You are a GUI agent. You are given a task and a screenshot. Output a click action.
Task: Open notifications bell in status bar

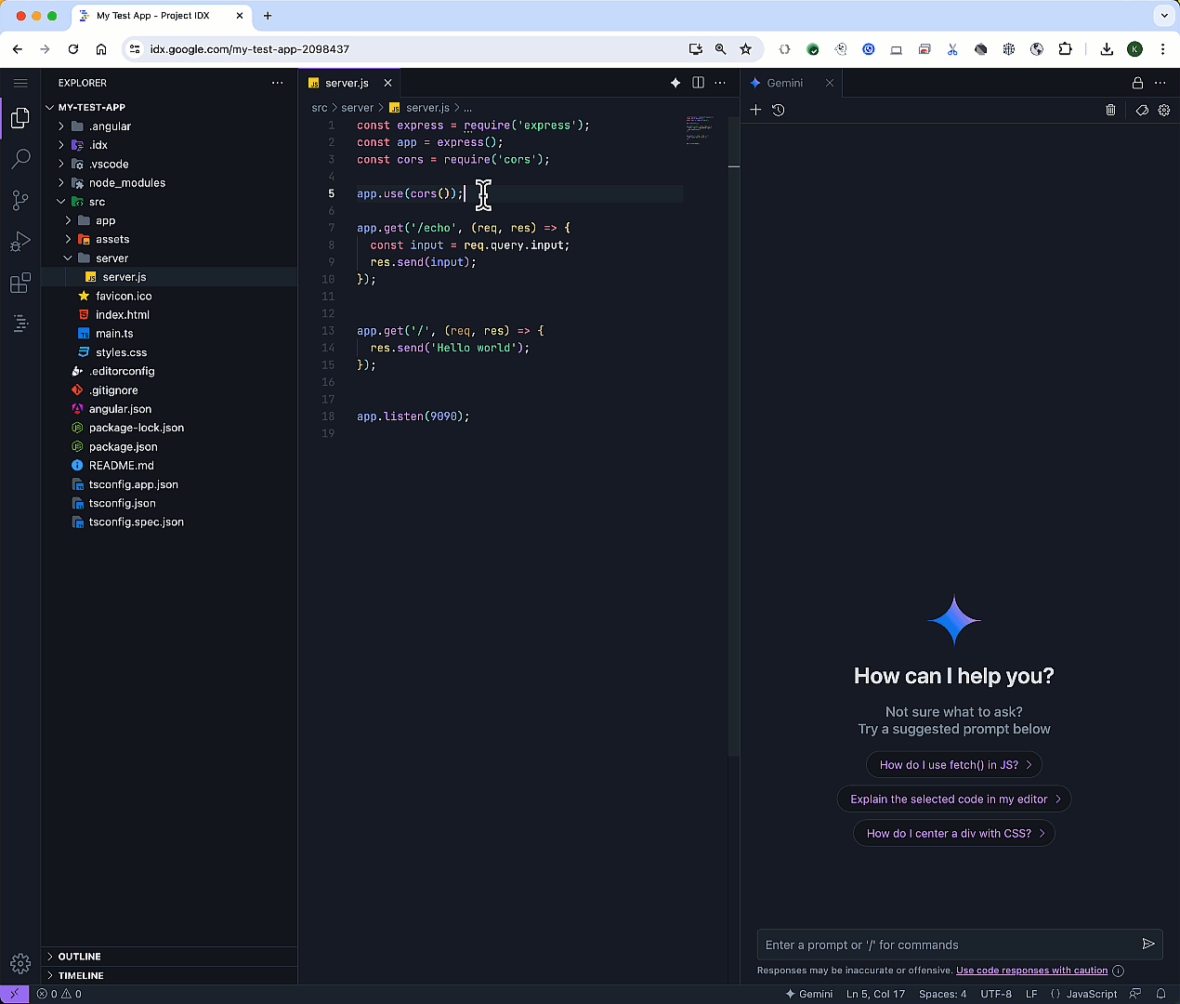pos(1160,994)
